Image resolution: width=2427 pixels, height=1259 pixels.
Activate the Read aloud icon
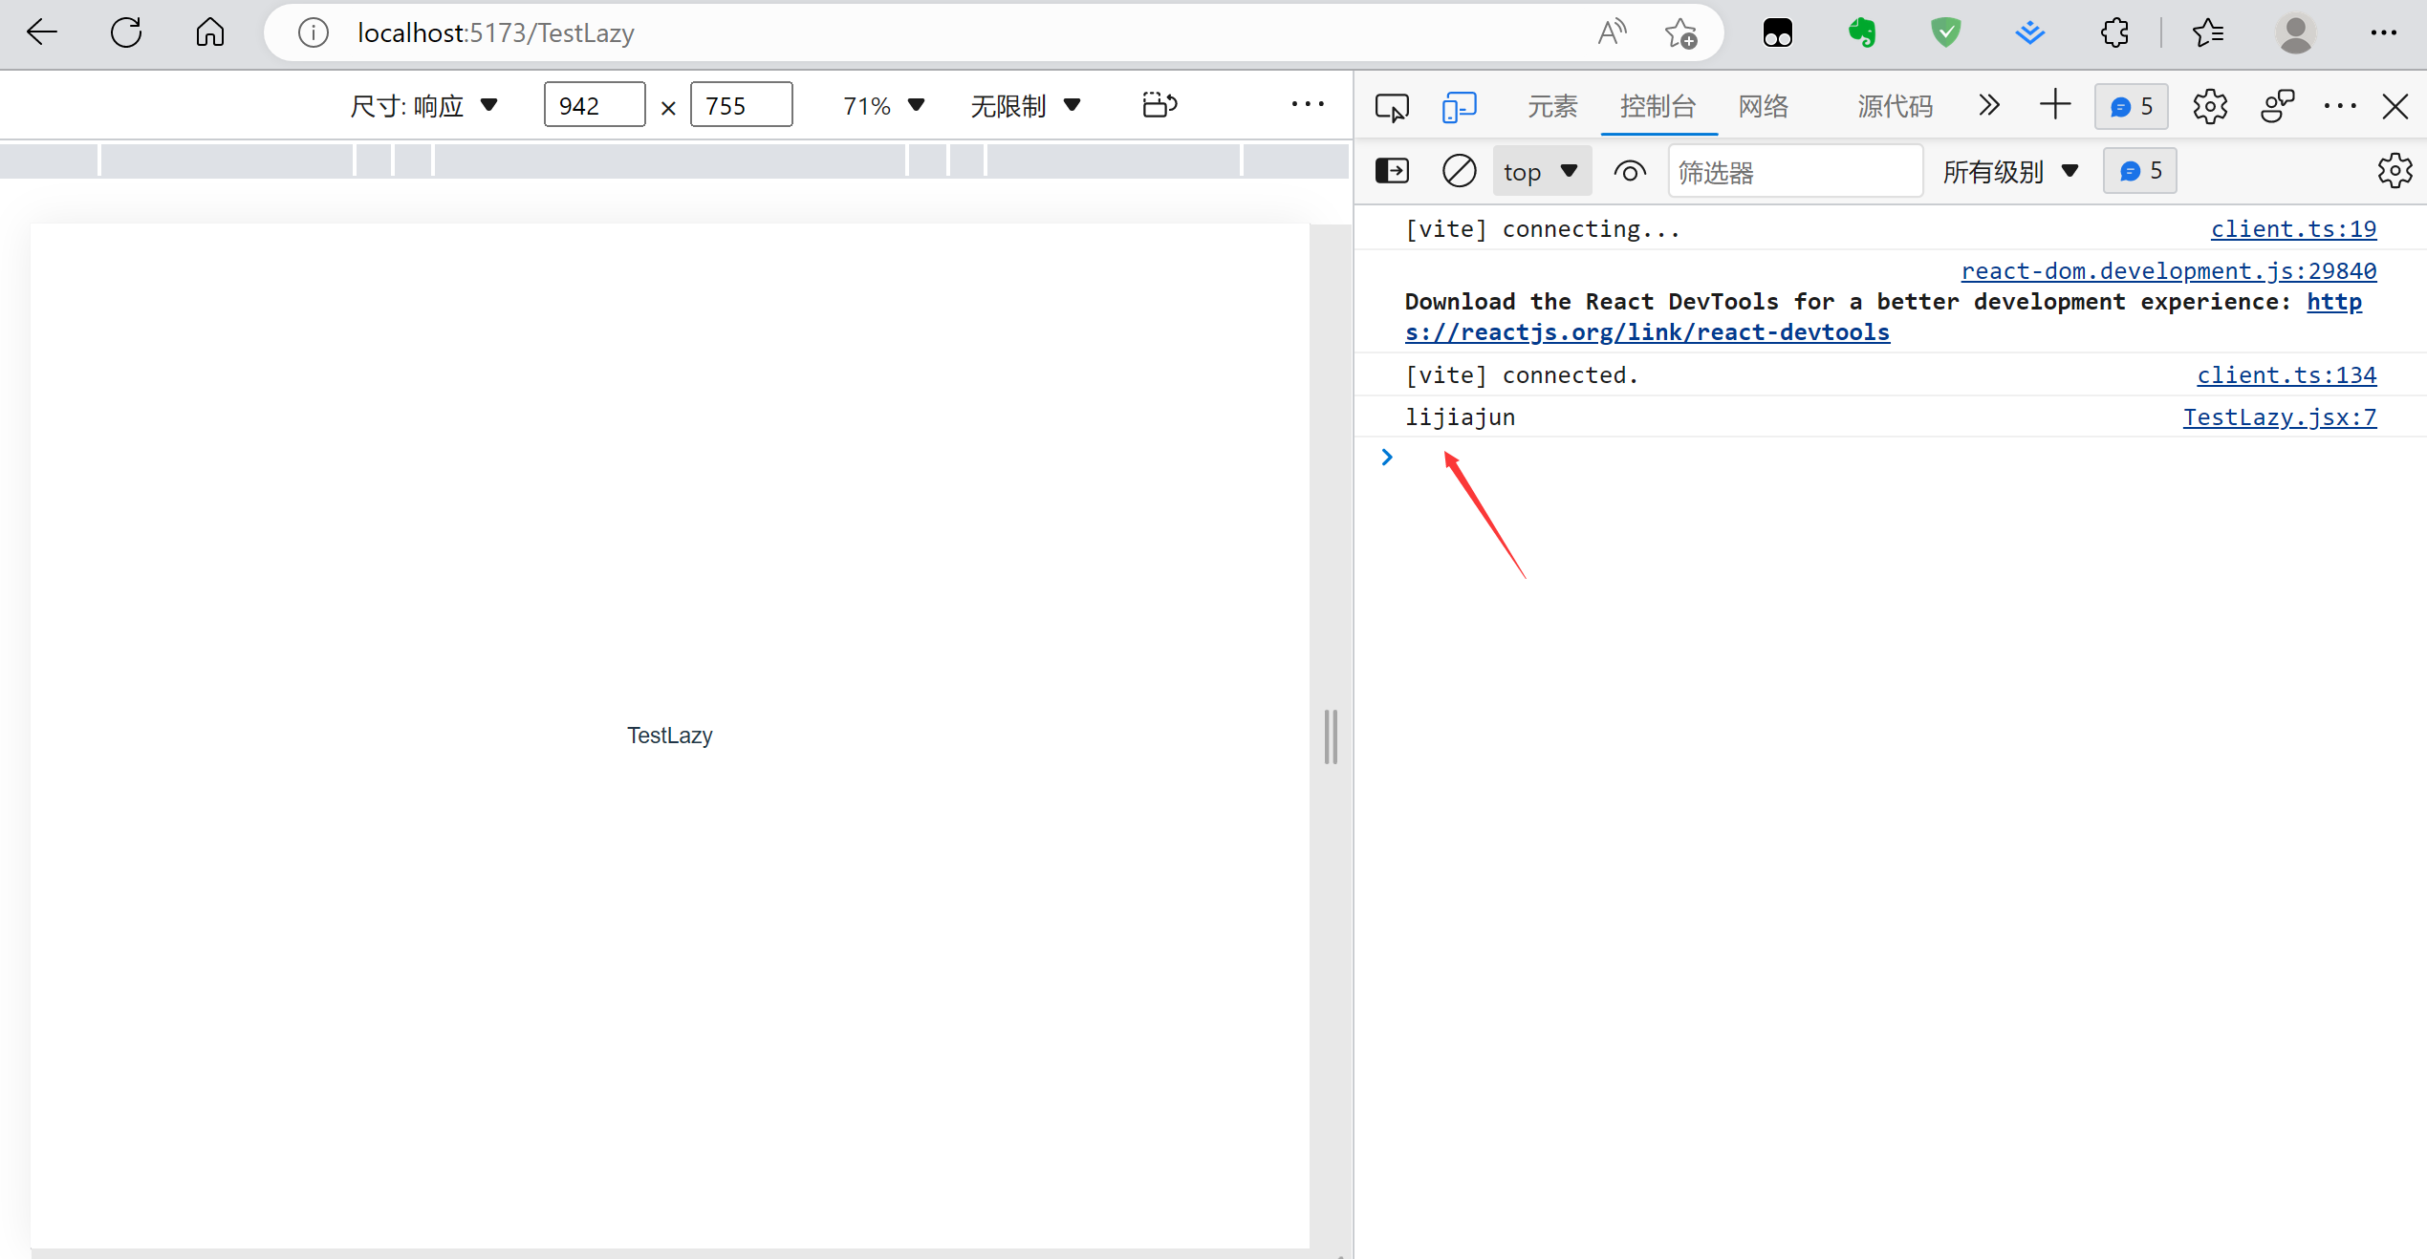(x=1612, y=32)
